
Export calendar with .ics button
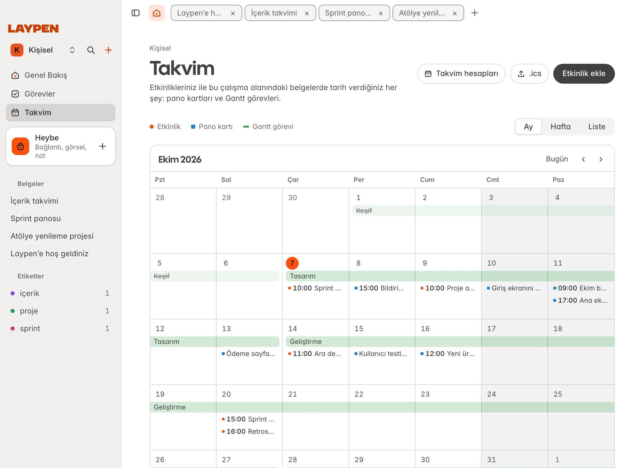[x=529, y=74]
